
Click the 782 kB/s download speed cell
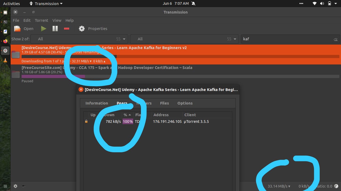point(113,121)
